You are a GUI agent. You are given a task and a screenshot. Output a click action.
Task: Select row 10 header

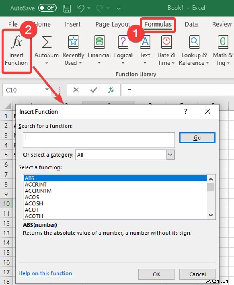(x=6, y=203)
